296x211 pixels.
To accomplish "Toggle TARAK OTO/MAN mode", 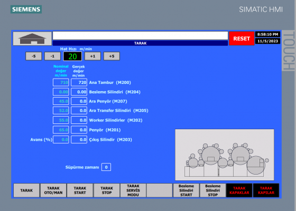I will pos(53,190).
